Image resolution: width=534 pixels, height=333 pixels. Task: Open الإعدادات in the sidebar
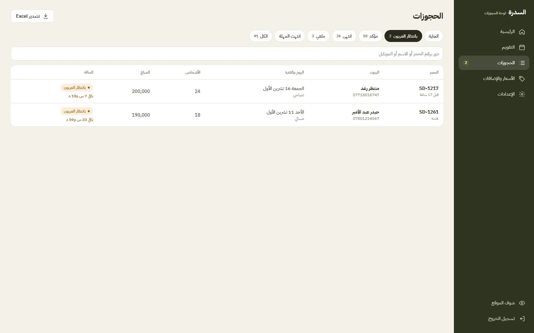494,94
